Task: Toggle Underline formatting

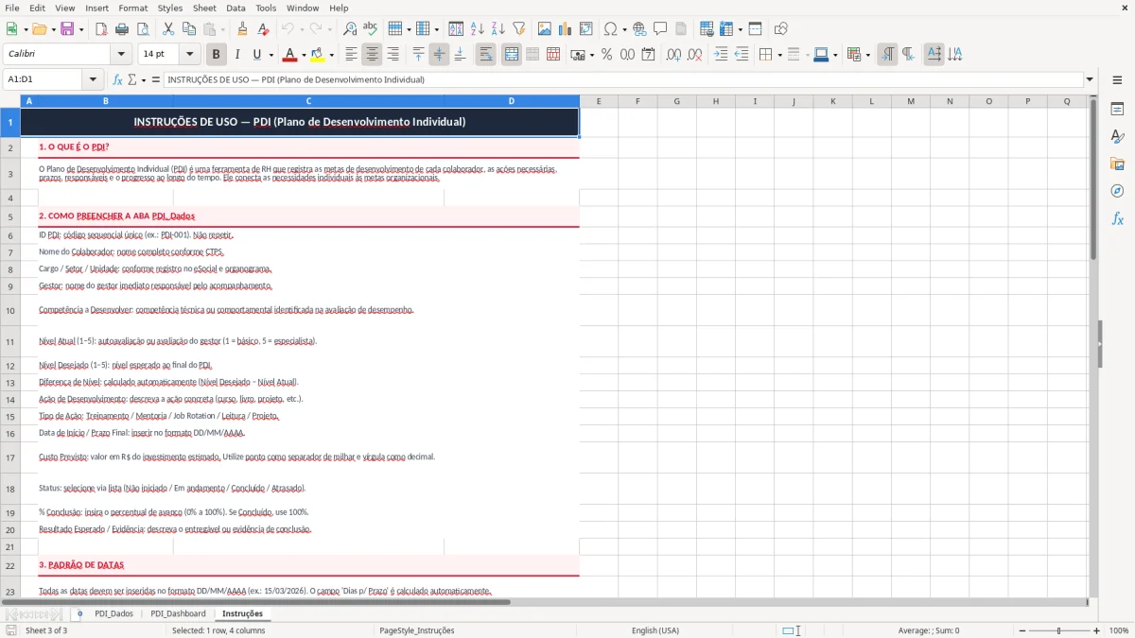Action: [257, 55]
